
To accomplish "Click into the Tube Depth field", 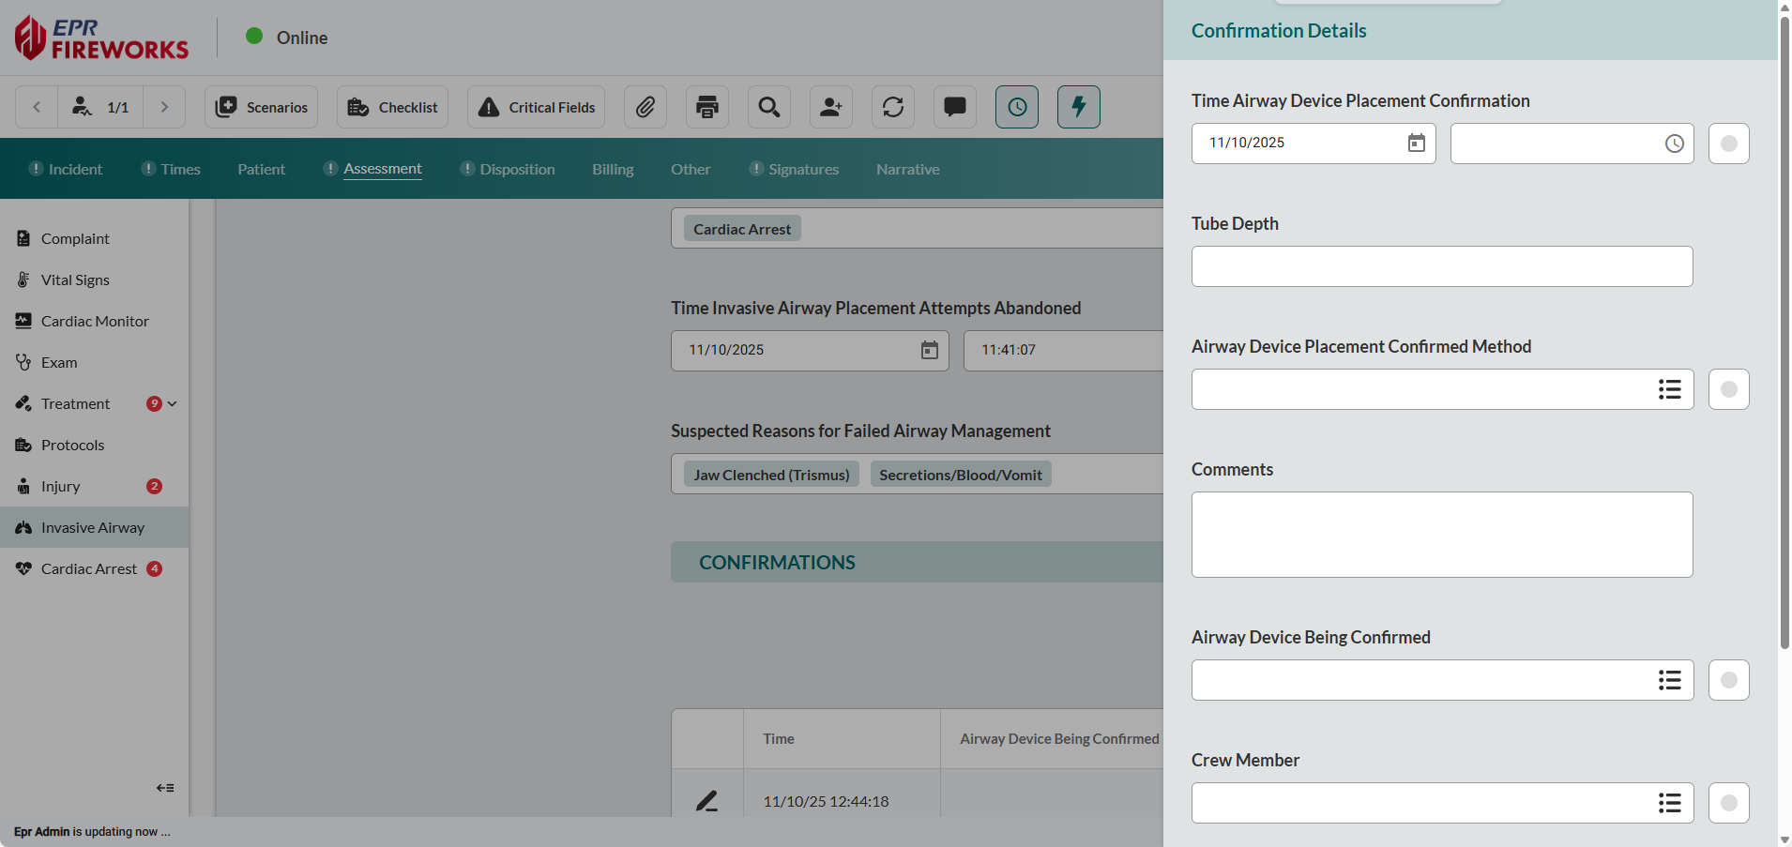I will pyautogui.click(x=1441, y=266).
